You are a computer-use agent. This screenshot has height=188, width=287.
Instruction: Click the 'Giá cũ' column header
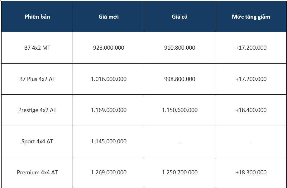coord(179,17)
